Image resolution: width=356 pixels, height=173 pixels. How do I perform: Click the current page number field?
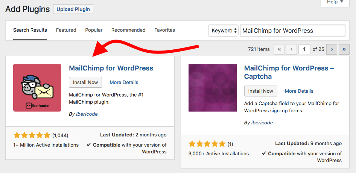pos(304,49)
